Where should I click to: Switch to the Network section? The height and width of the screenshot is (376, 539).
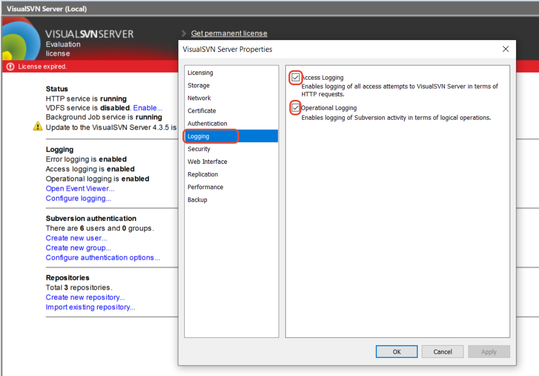199,98
